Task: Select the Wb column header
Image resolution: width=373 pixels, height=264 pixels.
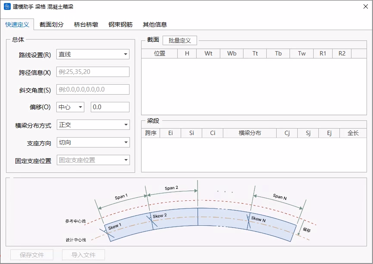Action: 232,53
